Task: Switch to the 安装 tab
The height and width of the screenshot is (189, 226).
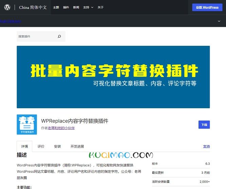Action: coord(57,147)
